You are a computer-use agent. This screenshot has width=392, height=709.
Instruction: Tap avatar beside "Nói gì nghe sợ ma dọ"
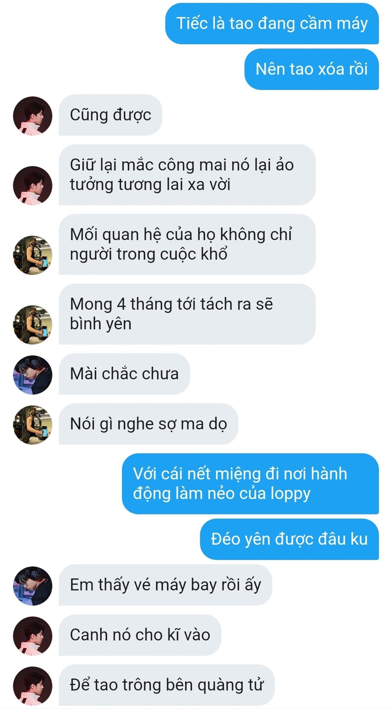33,425
